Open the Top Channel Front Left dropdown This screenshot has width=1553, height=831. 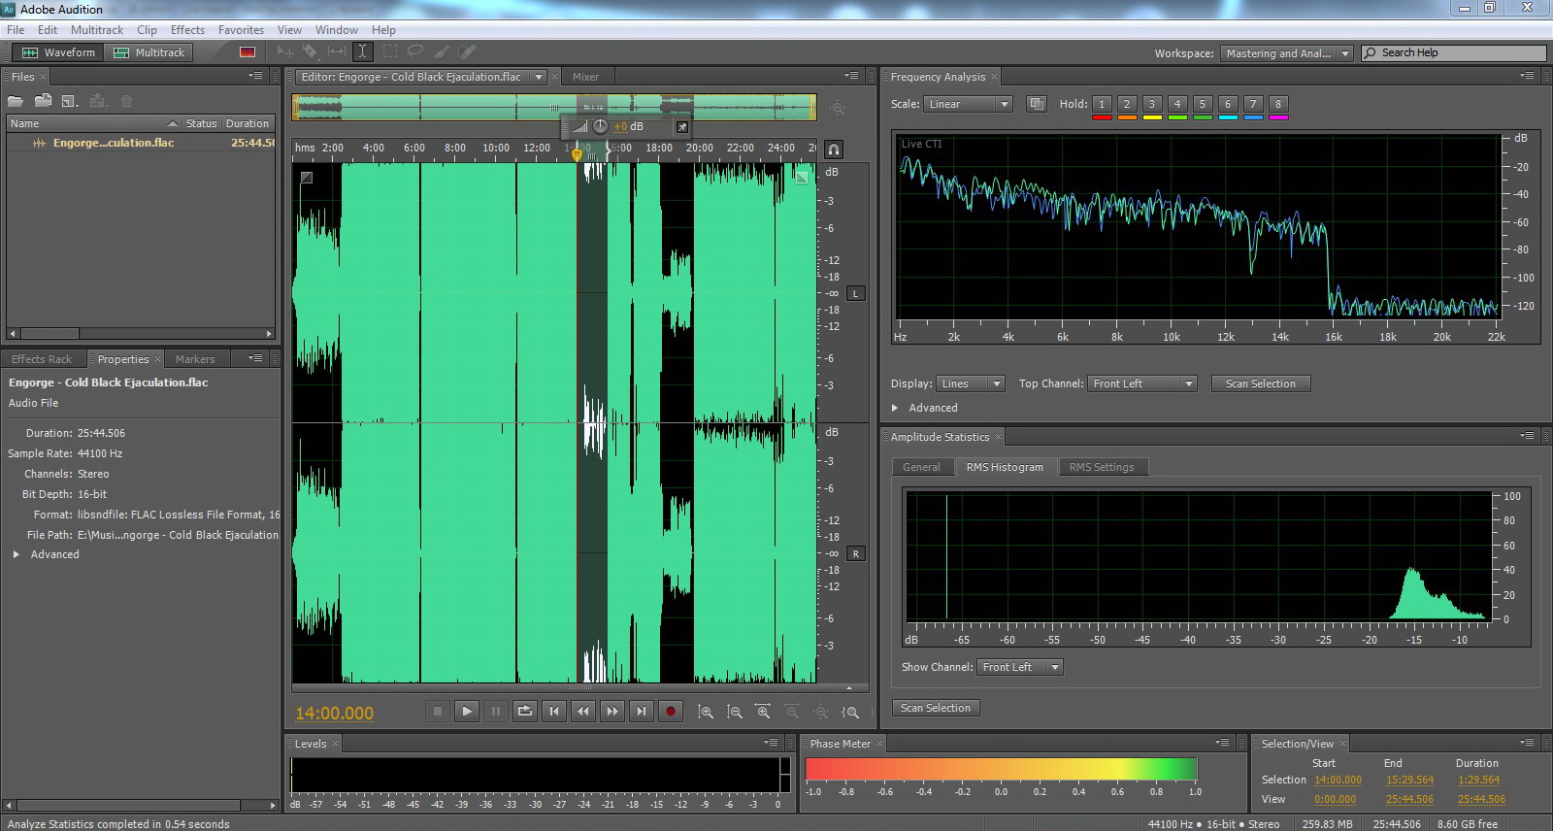click(x=1142, y=383)
